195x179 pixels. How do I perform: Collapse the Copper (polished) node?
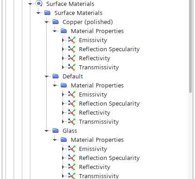pos(47,22)
